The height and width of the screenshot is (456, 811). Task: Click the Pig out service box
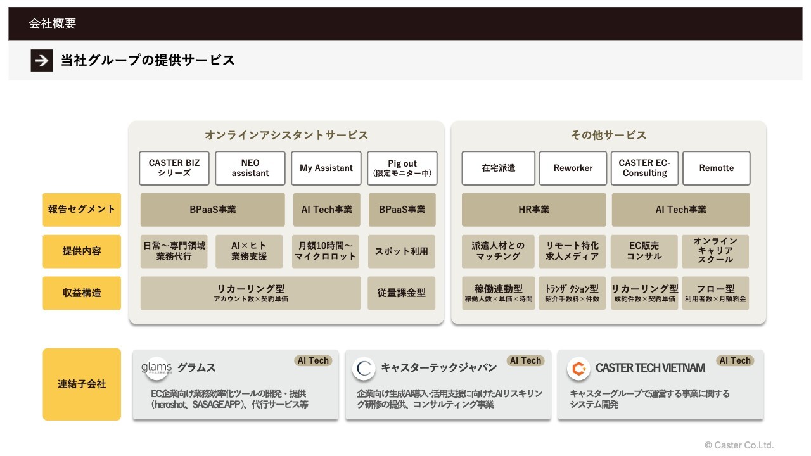pos(402,168)
